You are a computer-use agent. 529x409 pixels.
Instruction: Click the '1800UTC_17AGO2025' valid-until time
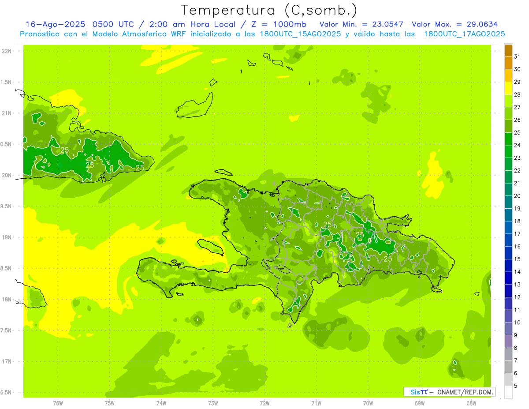(464, 34)
